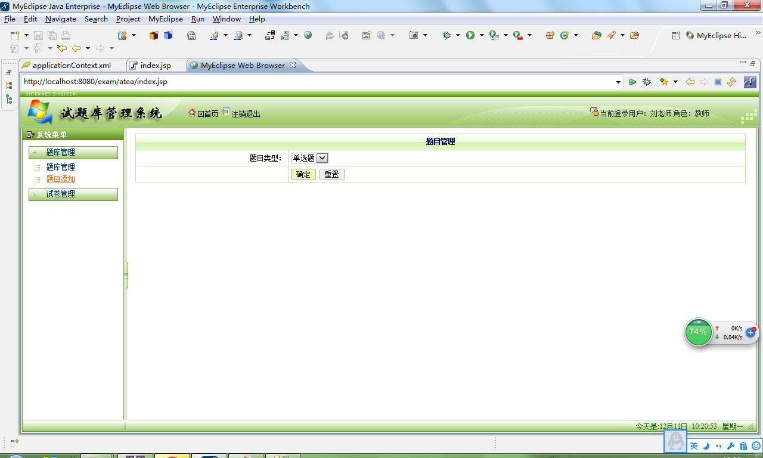Viewport: 763px width, 458px height.
Task: Click the 确定 confirm button
Action: point(303,174)
